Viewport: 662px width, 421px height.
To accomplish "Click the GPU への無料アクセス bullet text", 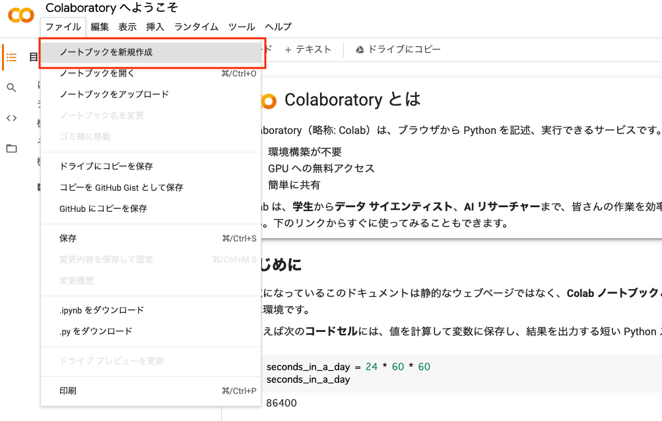I will point(321,168).
